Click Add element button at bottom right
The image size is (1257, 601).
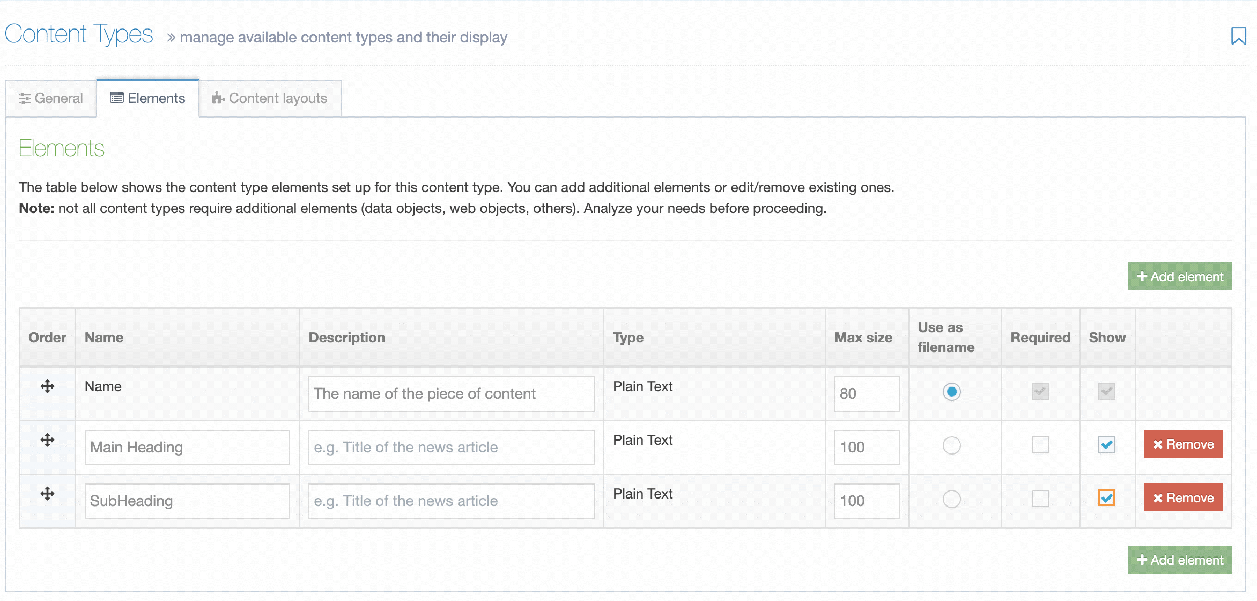click(1179, 560)
